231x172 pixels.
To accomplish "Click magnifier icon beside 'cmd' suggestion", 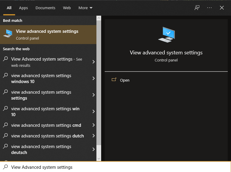I will [x=5, y=125].
